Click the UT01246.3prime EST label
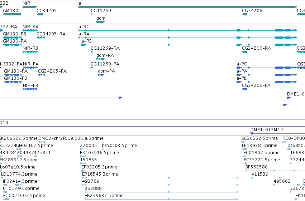The height and width of the screenshot is (201, 305). (x=21, y=188)
